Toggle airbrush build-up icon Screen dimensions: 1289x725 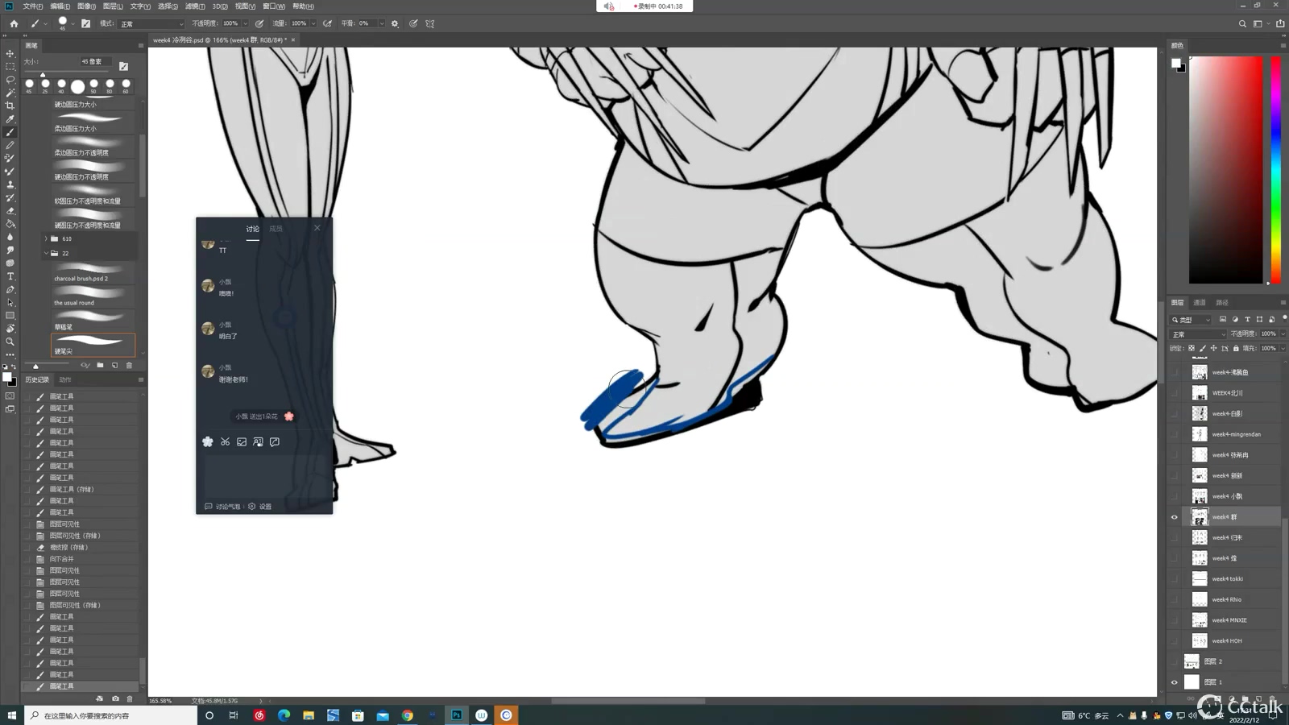click(328, 23)
